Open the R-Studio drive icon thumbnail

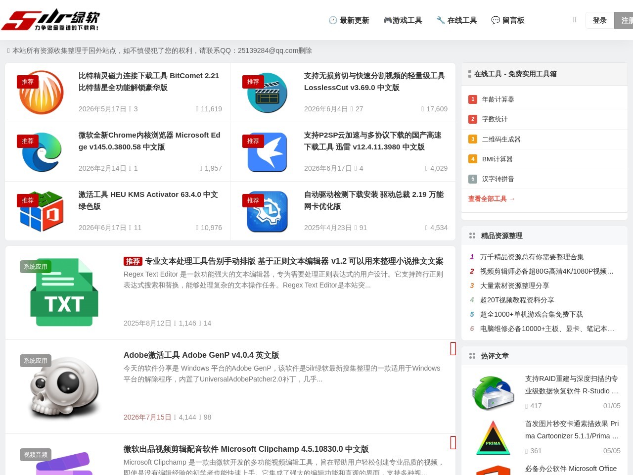click(x=493, y=392)
